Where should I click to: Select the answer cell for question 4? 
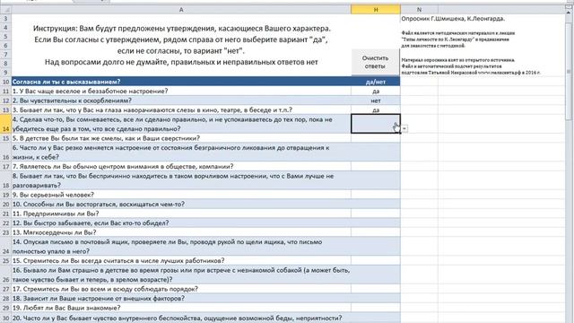click(376, 124)
